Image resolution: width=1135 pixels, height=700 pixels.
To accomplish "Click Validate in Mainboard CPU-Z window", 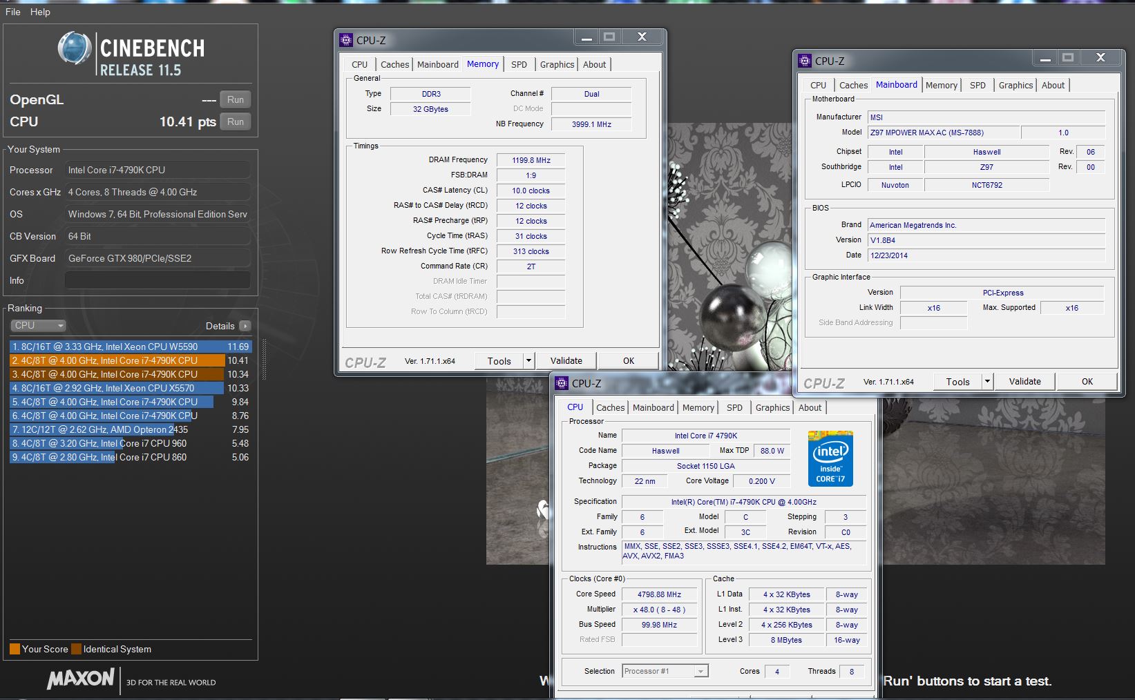I will pyautogui.click(x=1025, y=381).
